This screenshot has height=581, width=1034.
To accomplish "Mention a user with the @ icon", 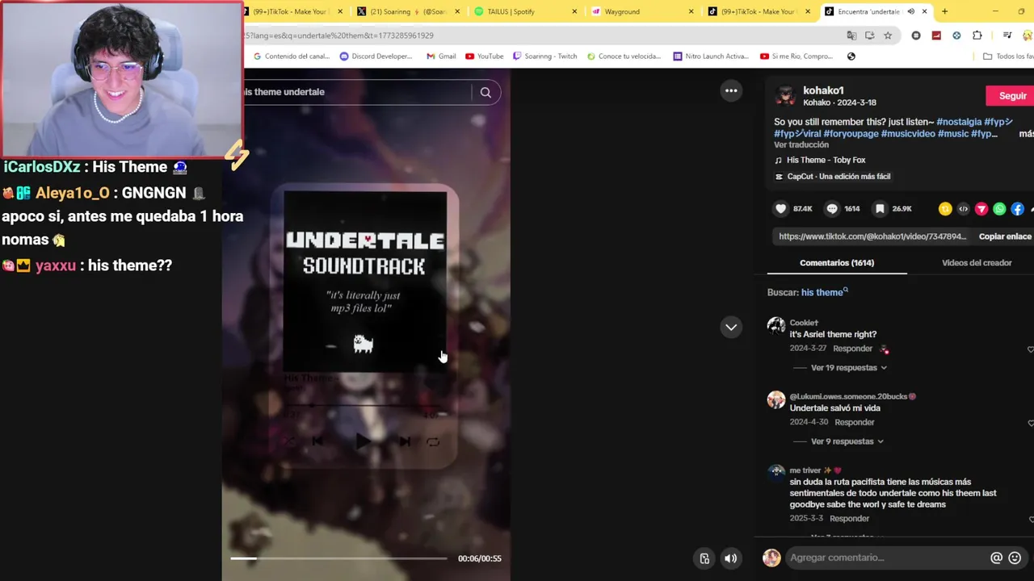I will click(x=996, y=558).
